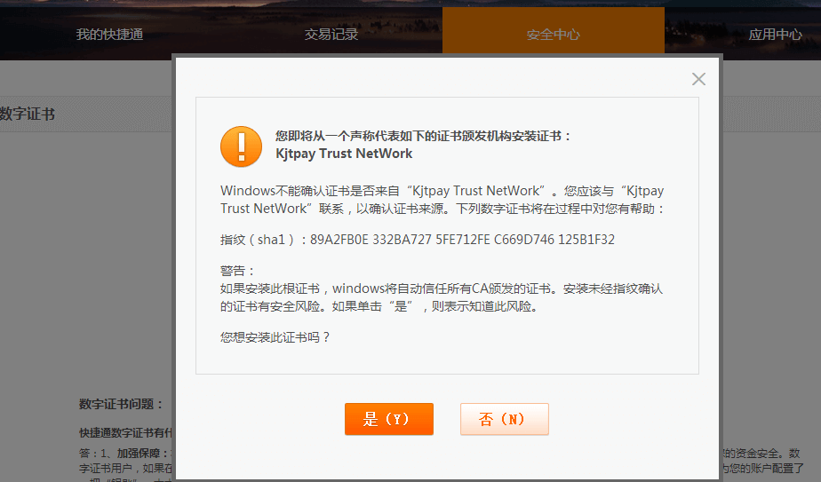This screenshot has width=821, height=482.
Task: Go to the 应用中心 tab
Action: [775, 35]
